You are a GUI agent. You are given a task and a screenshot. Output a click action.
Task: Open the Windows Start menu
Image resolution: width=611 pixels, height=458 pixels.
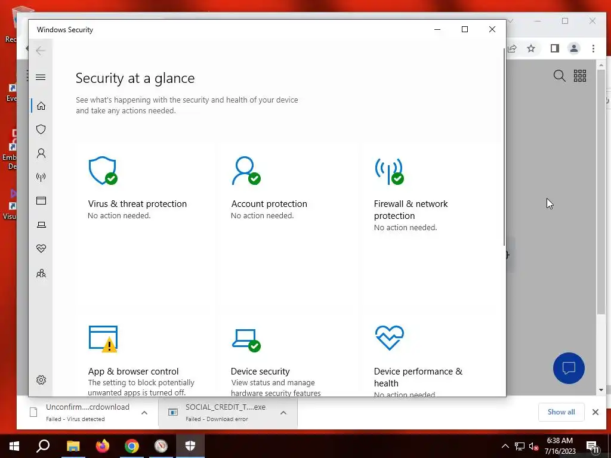[x=14, y=446]
